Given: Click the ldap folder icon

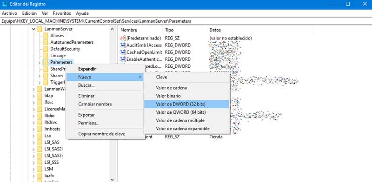Looking at the screenshot, I should coord(40,96).
